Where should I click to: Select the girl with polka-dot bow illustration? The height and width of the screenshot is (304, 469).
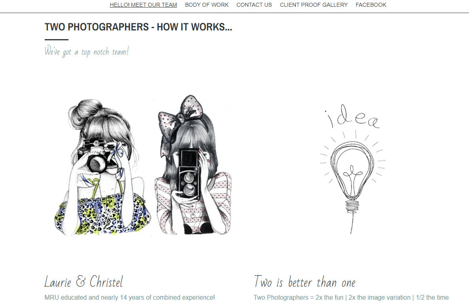pyautogui.click(x=193, y=165)
